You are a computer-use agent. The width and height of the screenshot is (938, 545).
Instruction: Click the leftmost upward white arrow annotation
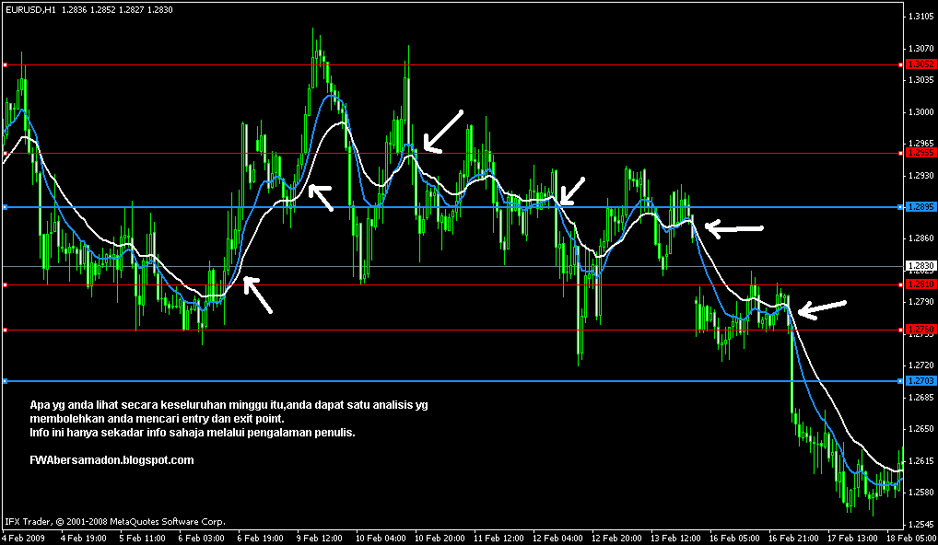[258, 295]
